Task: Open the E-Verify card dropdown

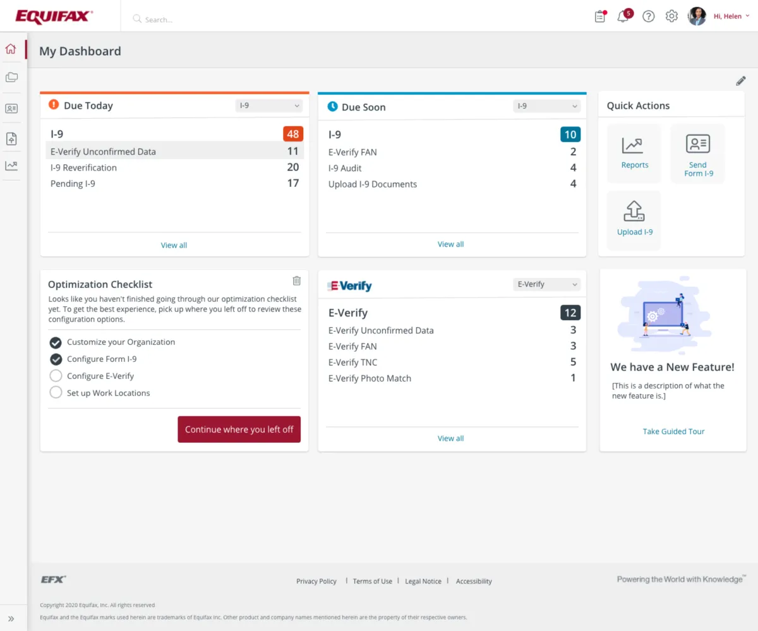Action: coord(546,284)
